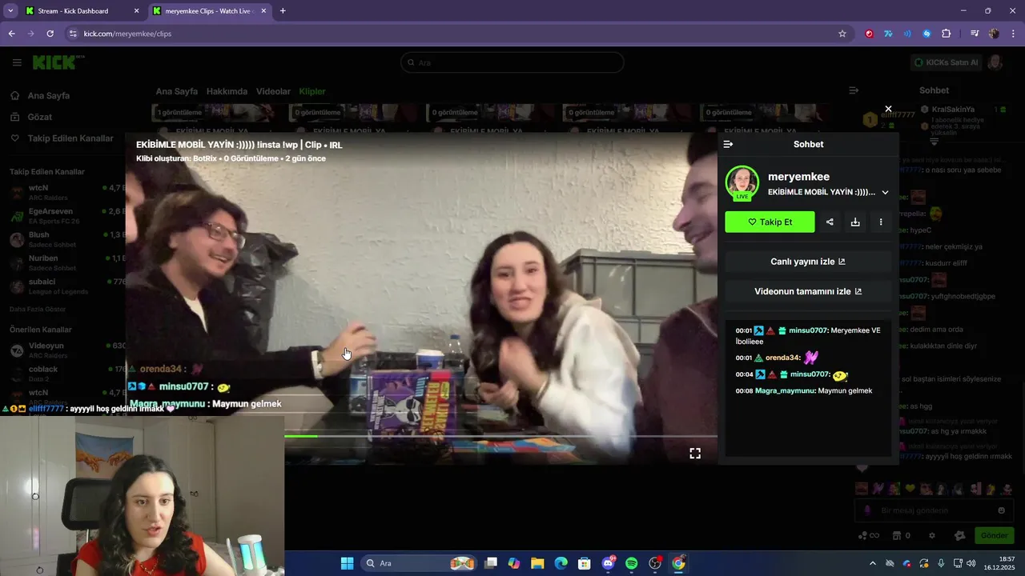
Task: Go back in the browser
Action: (11, 34)
